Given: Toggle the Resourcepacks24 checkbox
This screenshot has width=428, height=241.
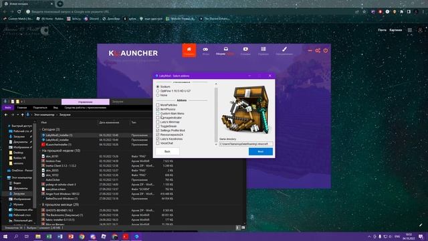Looking at the screenshot, I should tap(158, 135).
